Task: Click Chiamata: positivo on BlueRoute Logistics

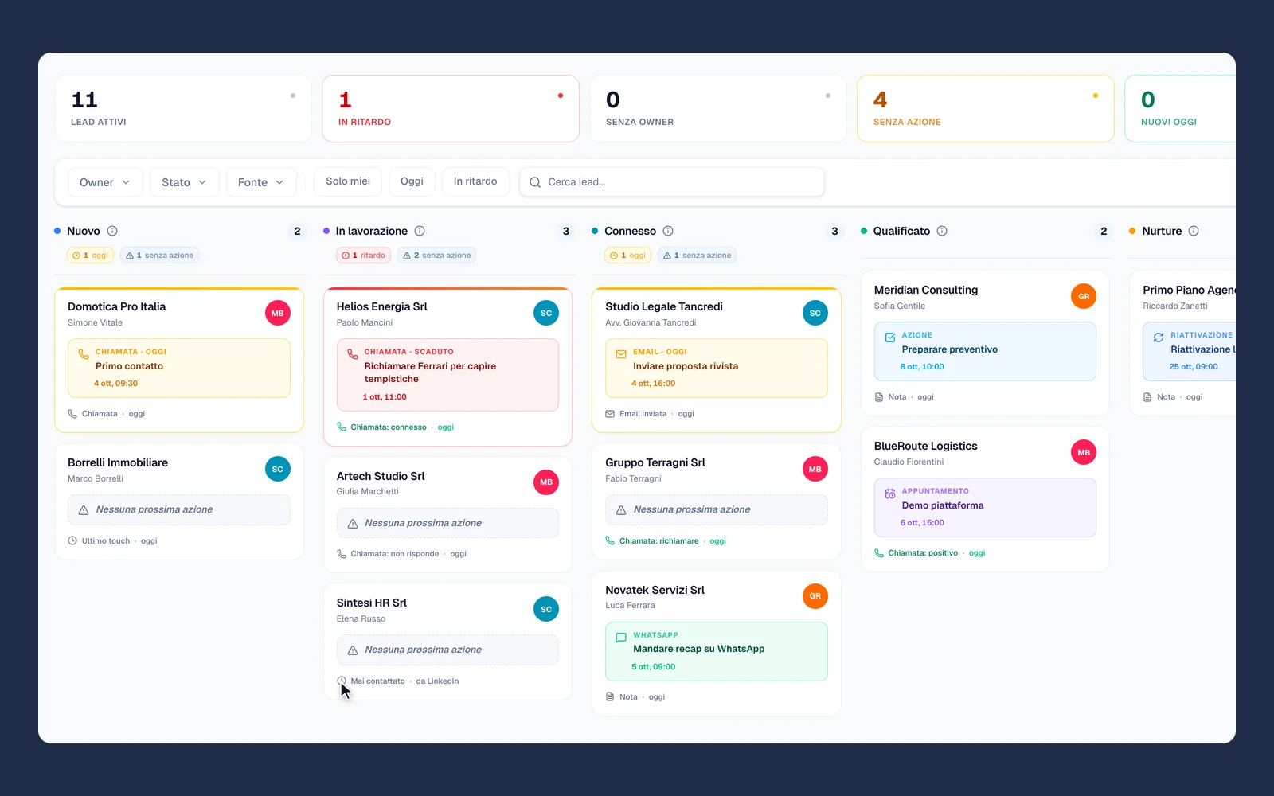Action: (x=923, y=553)
